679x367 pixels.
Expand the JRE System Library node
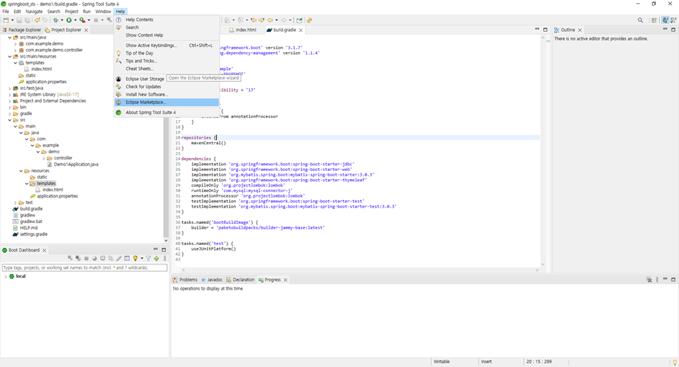[x=10, y=94]
